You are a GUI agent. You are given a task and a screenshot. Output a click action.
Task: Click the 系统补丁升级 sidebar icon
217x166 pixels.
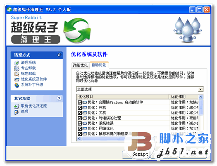[17, 85]
